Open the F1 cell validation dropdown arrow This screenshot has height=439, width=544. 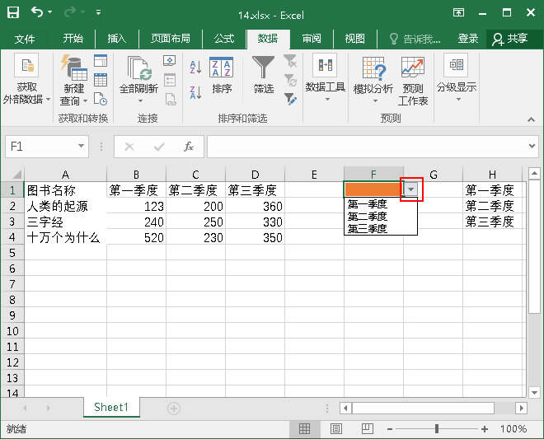pyautogui.click(x=411, y=189)
